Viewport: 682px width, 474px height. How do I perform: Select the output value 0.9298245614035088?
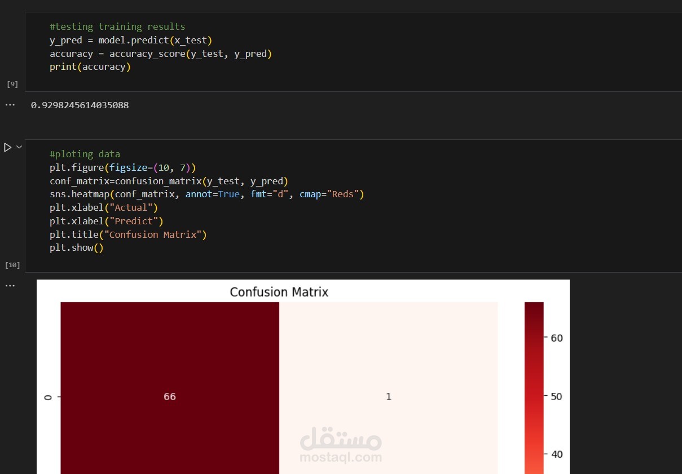(80, 105)
